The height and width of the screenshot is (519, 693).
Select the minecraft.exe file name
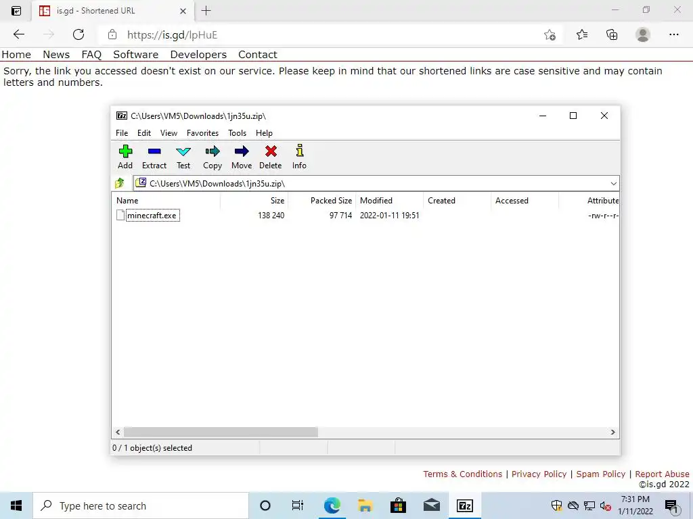152,216
